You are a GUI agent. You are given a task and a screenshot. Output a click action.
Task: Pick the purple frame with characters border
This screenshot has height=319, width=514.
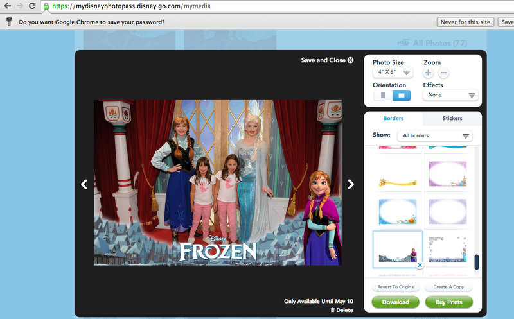(447, 174)
